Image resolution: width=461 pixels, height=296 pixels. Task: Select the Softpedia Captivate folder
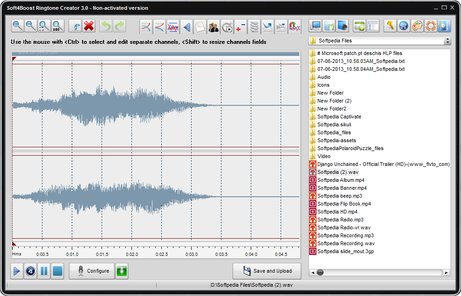pyautogui.click(x=335, y=117)
